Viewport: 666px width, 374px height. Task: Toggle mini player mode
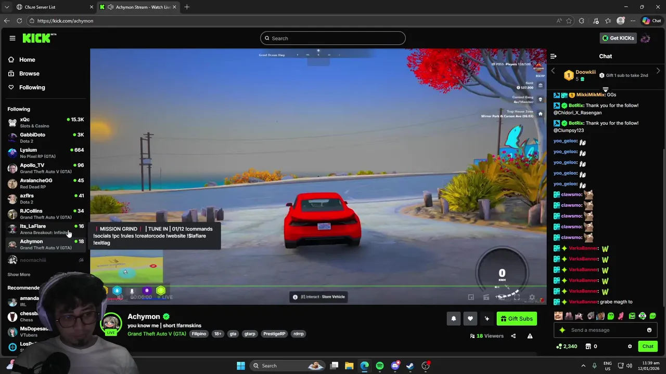471,297
